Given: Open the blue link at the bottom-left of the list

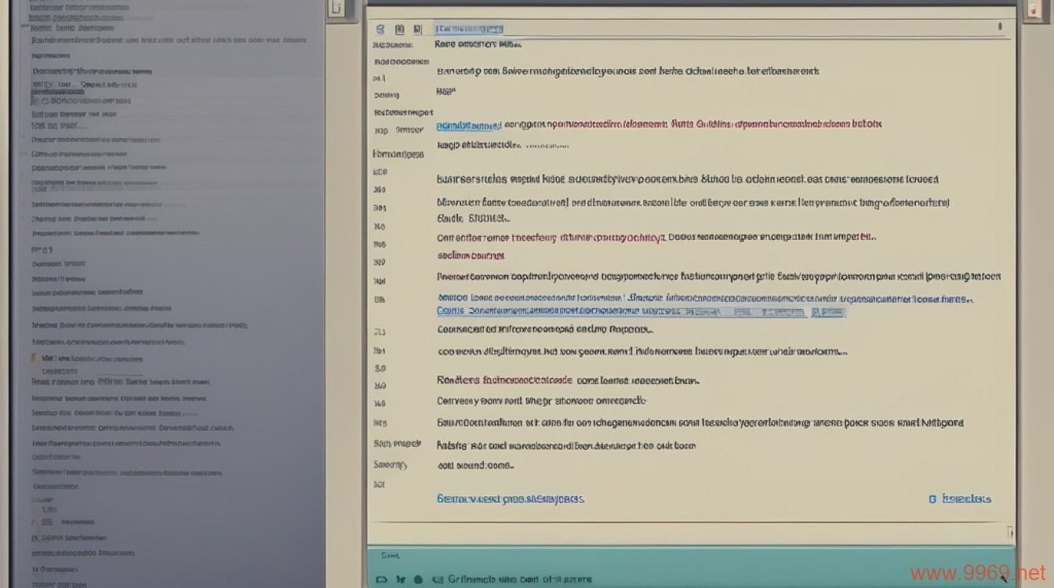Looking at the screenshot, I should coord(511,499).
